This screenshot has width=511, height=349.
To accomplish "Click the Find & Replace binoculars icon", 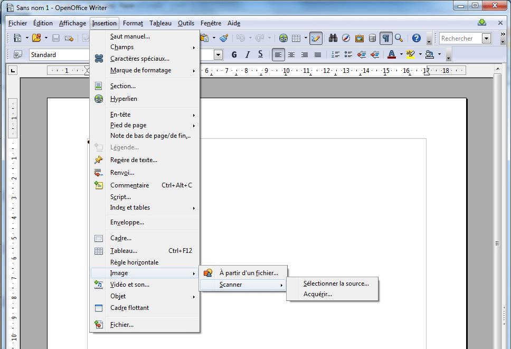I will (333, 38).
